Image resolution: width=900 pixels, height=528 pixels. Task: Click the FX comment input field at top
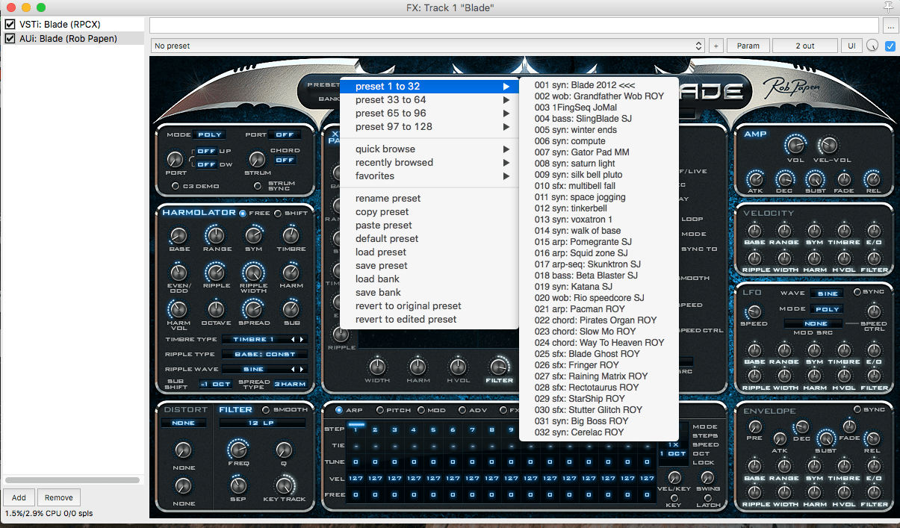coord(515,25)
